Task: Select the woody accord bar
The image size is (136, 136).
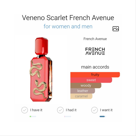Action: [86, 85]
